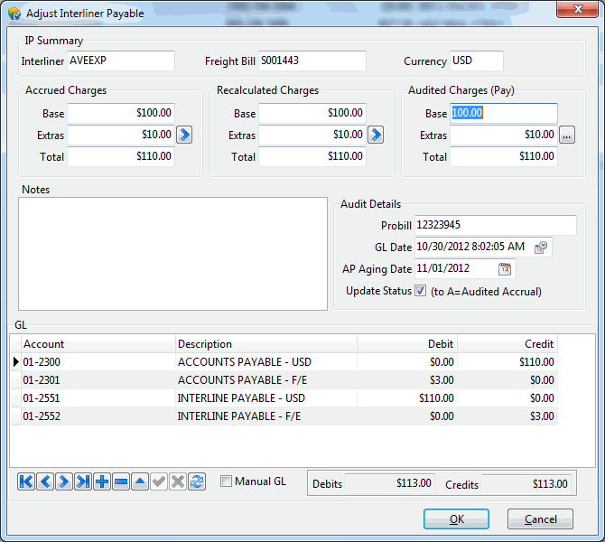Image resolution: width=605 pixels, height=542 pixels.
Task: Close the Adjust Interliner Payable dialog
Action: [578, 9]
